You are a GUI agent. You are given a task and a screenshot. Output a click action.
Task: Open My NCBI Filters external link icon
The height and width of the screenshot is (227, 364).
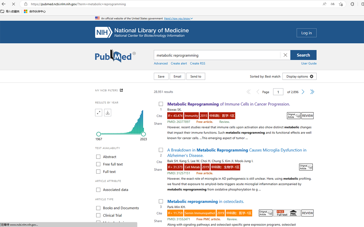coord(121,90)
